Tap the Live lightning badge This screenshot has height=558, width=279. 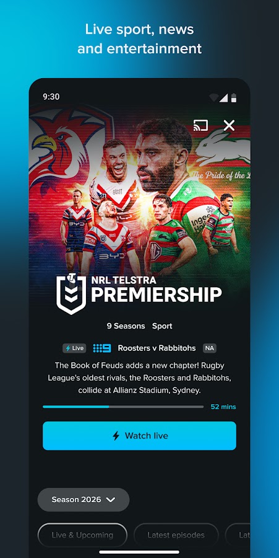click(74, 348)
